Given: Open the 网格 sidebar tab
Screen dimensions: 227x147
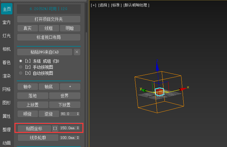Looking at the screenshot, I should [x=7, y=89].
